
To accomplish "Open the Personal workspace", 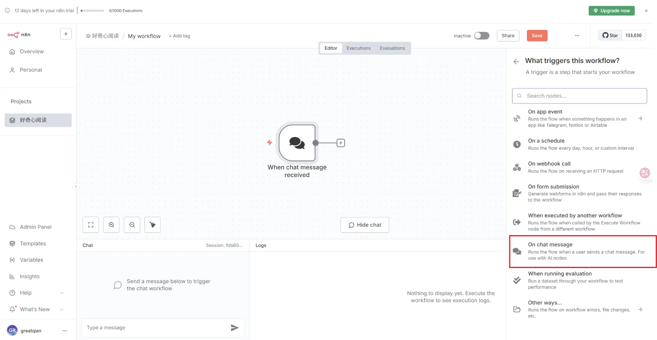I will click(x=31, y=70).
